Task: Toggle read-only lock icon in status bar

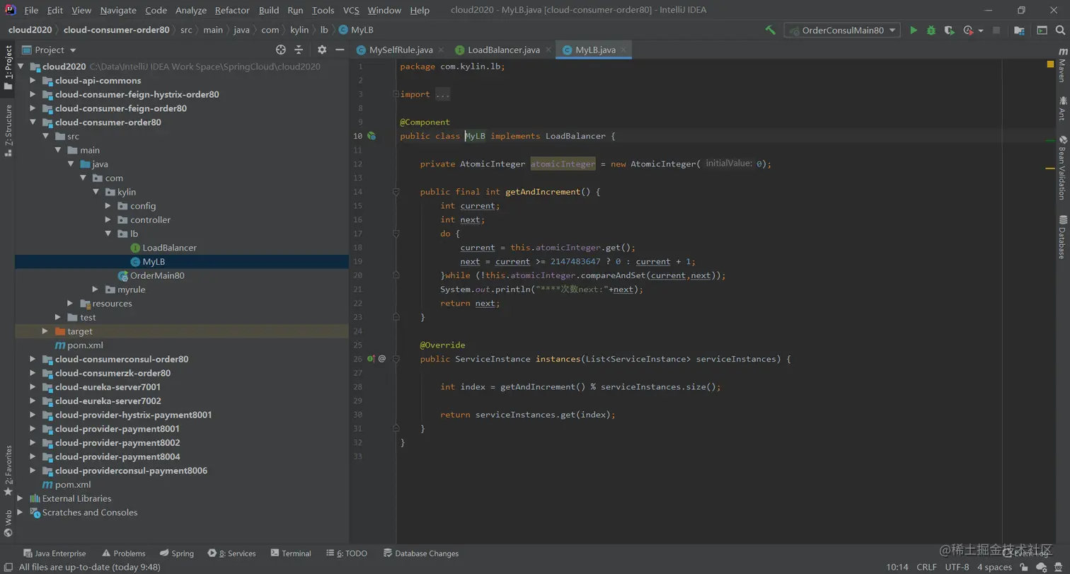Action: [1024, 567]
